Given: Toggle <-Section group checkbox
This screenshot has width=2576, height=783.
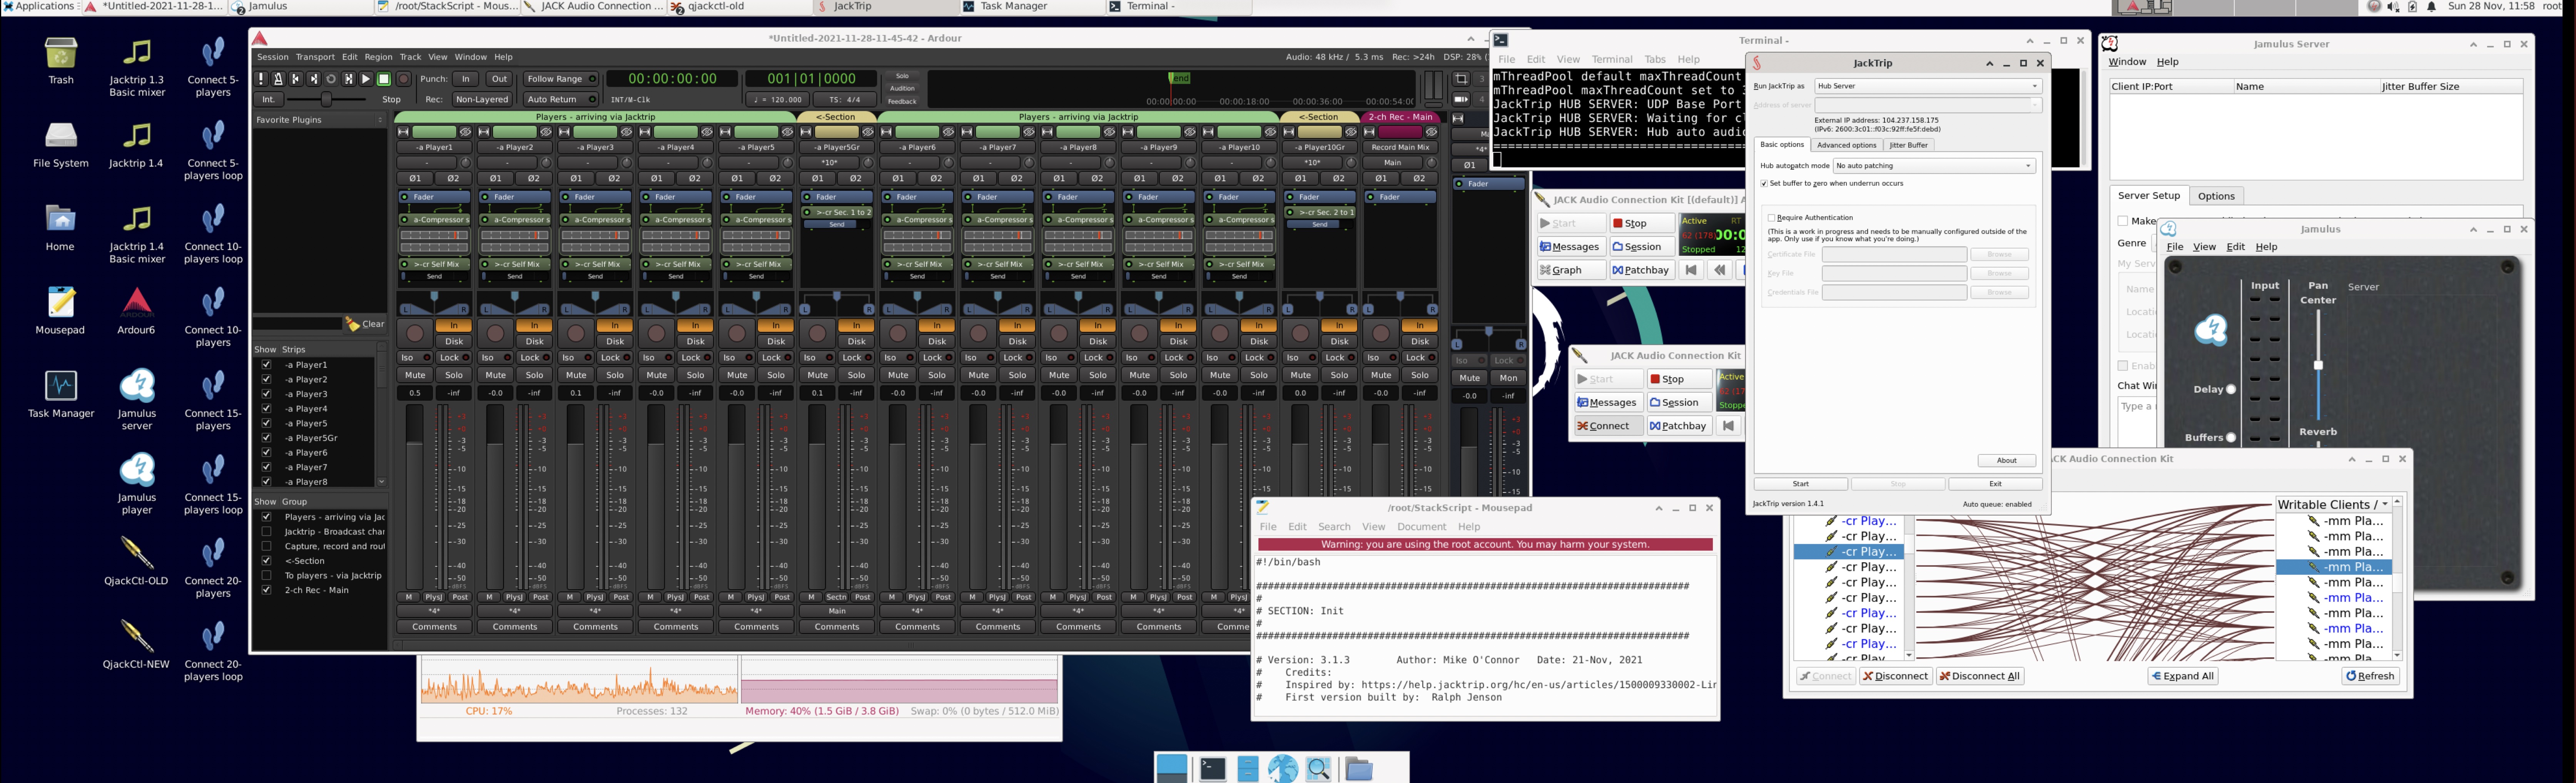Looking at the screenshot, I should [x=266, y=561].
